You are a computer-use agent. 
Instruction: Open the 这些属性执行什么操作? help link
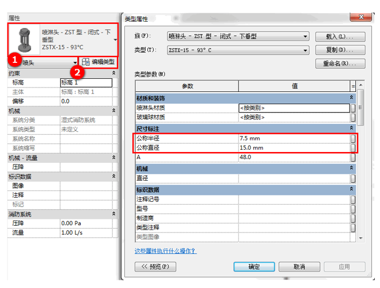tap(166, 251)
